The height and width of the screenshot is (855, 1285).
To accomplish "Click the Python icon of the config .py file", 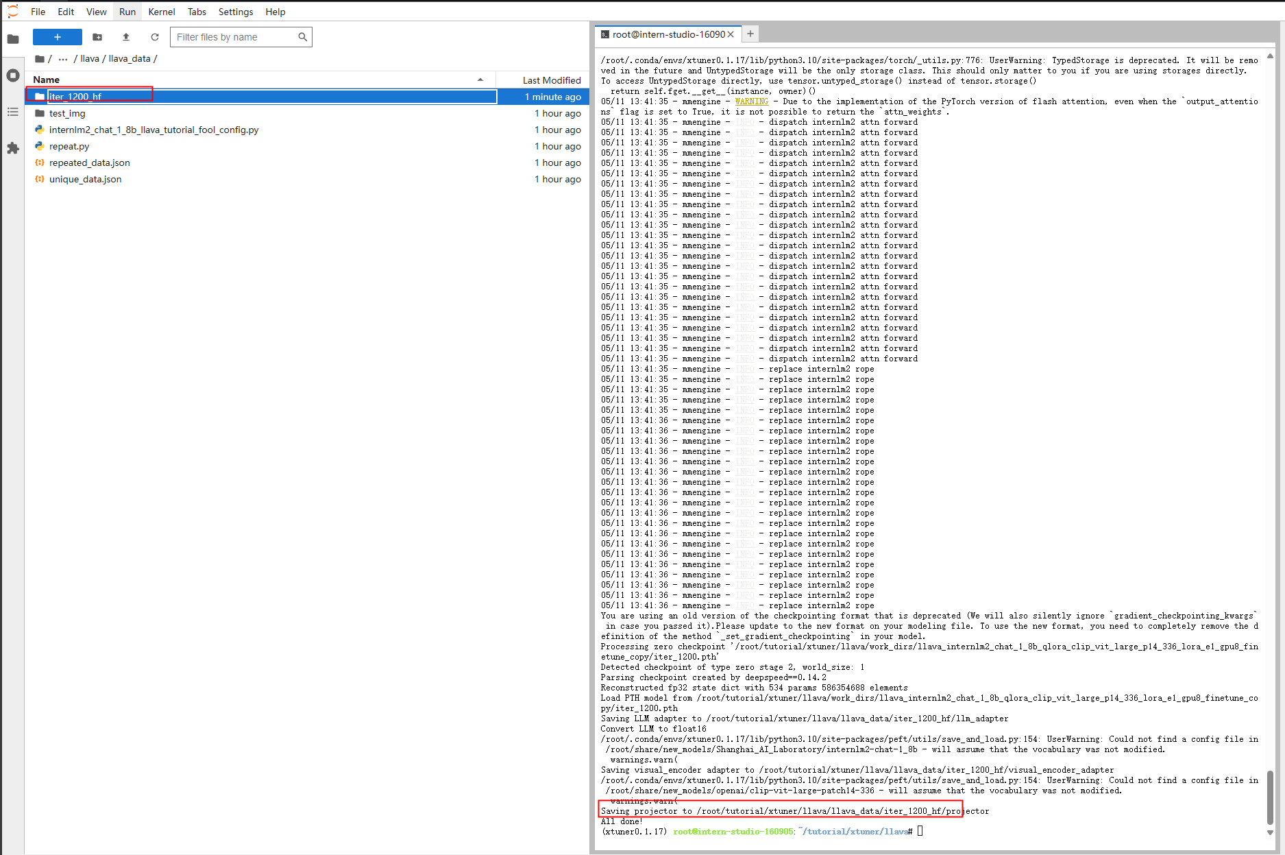I will (40, 130).
